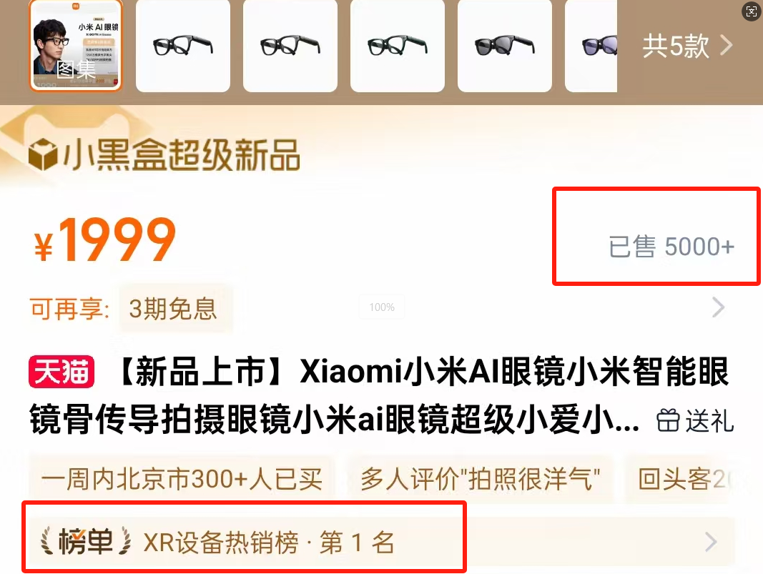The width and height of the screenshot is (763, 574).
Task: Open the 图集 gallery thumbnail
Action: click(x=76, y=46)
